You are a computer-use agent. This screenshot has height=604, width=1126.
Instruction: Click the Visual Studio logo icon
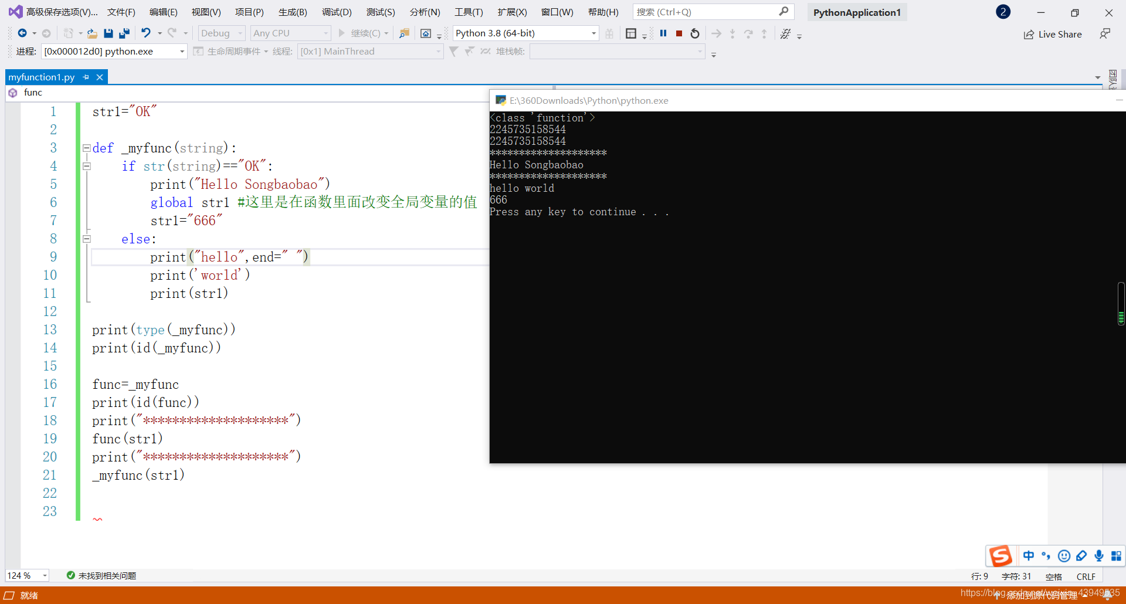[15, 12]
